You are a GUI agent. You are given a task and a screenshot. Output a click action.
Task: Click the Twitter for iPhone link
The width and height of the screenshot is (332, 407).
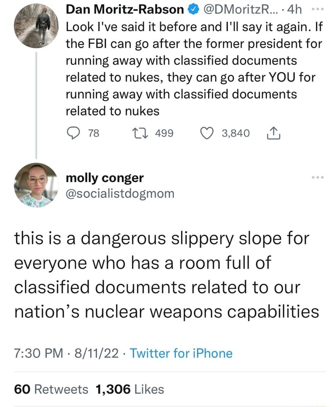(181, 354)
